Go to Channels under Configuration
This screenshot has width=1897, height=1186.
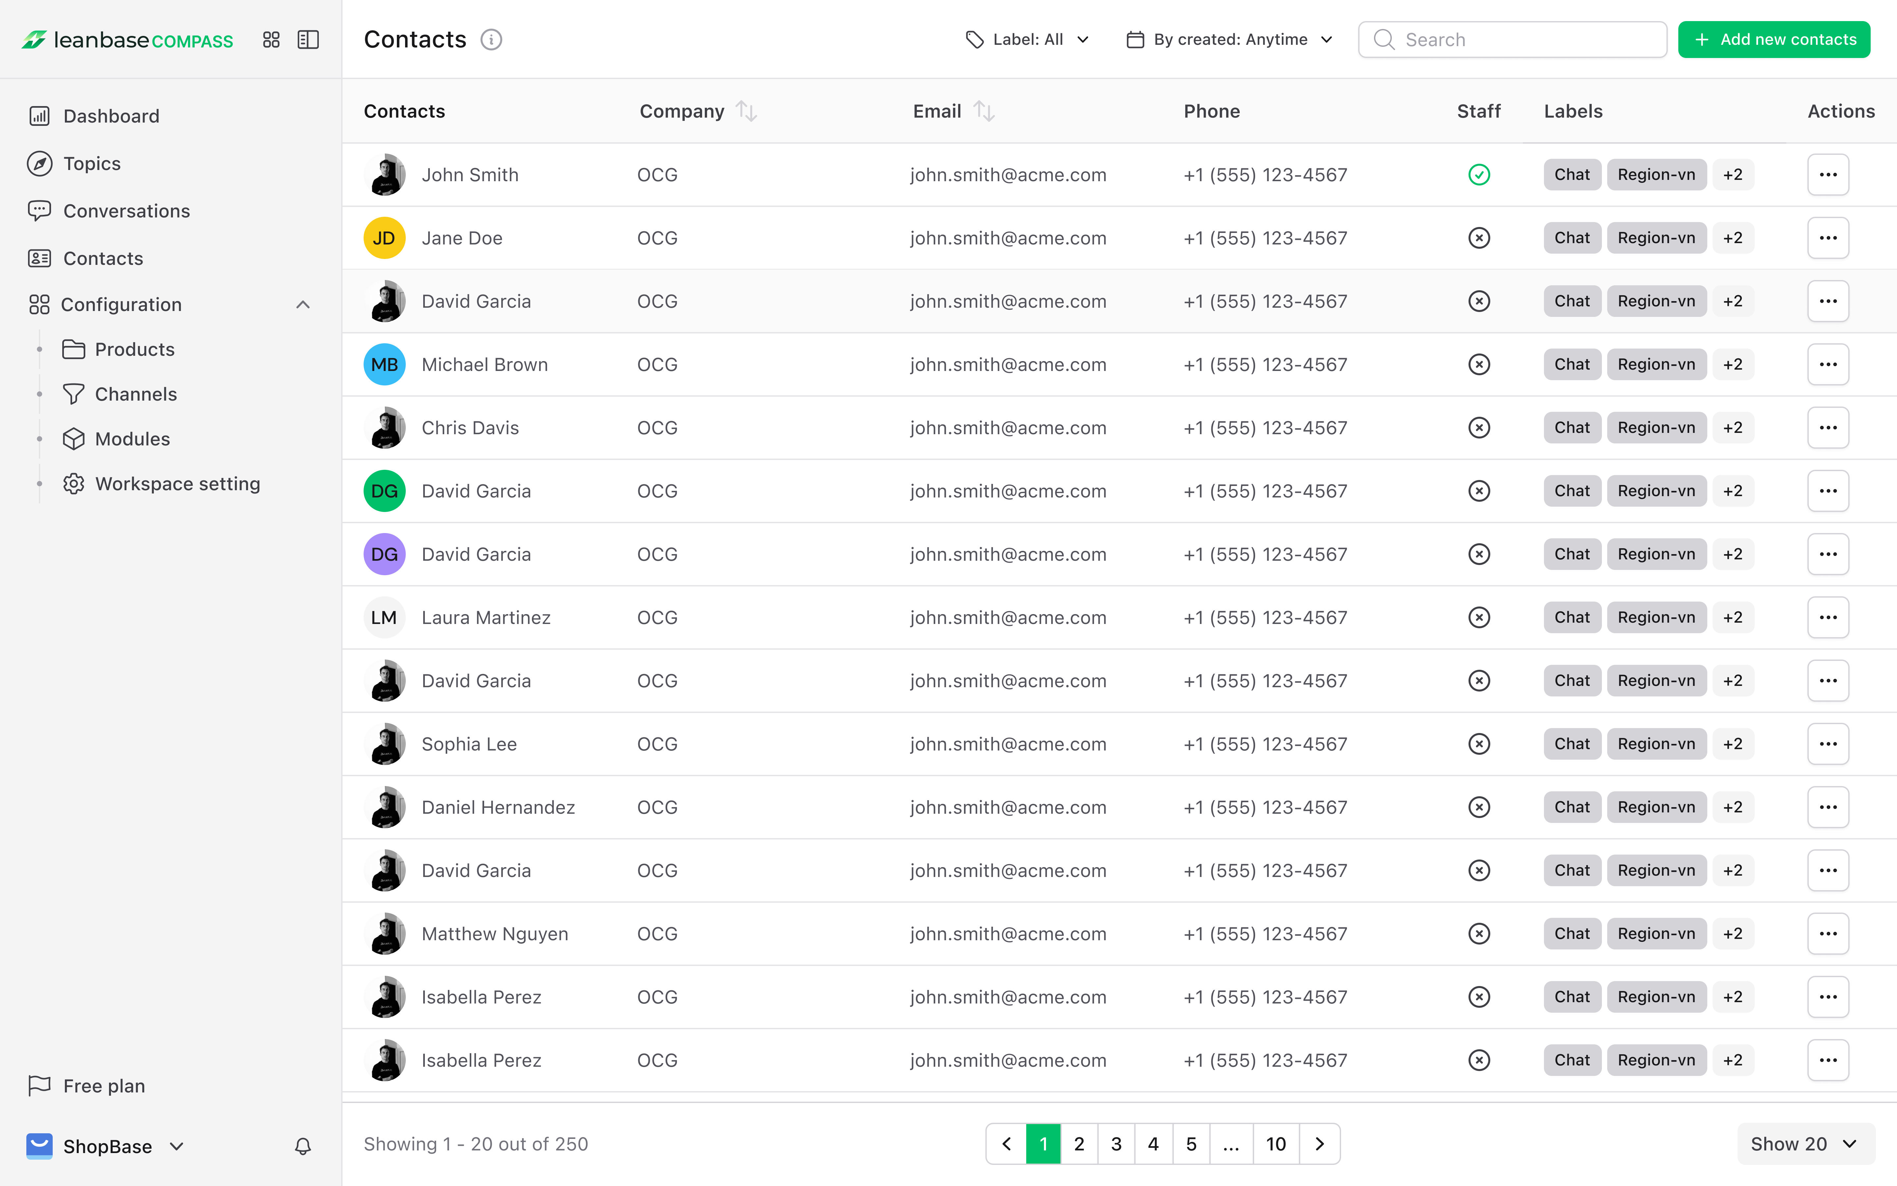point(136,394)
